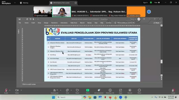Show next participants in the gallery strip
The image size is (179, 100).
[149, 12]
